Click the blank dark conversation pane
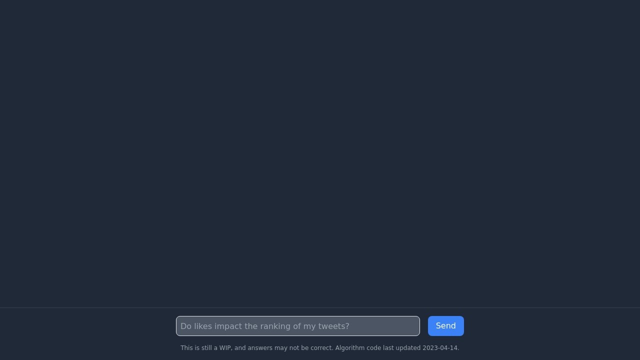640x360 pixels. (x=320, y=153)
